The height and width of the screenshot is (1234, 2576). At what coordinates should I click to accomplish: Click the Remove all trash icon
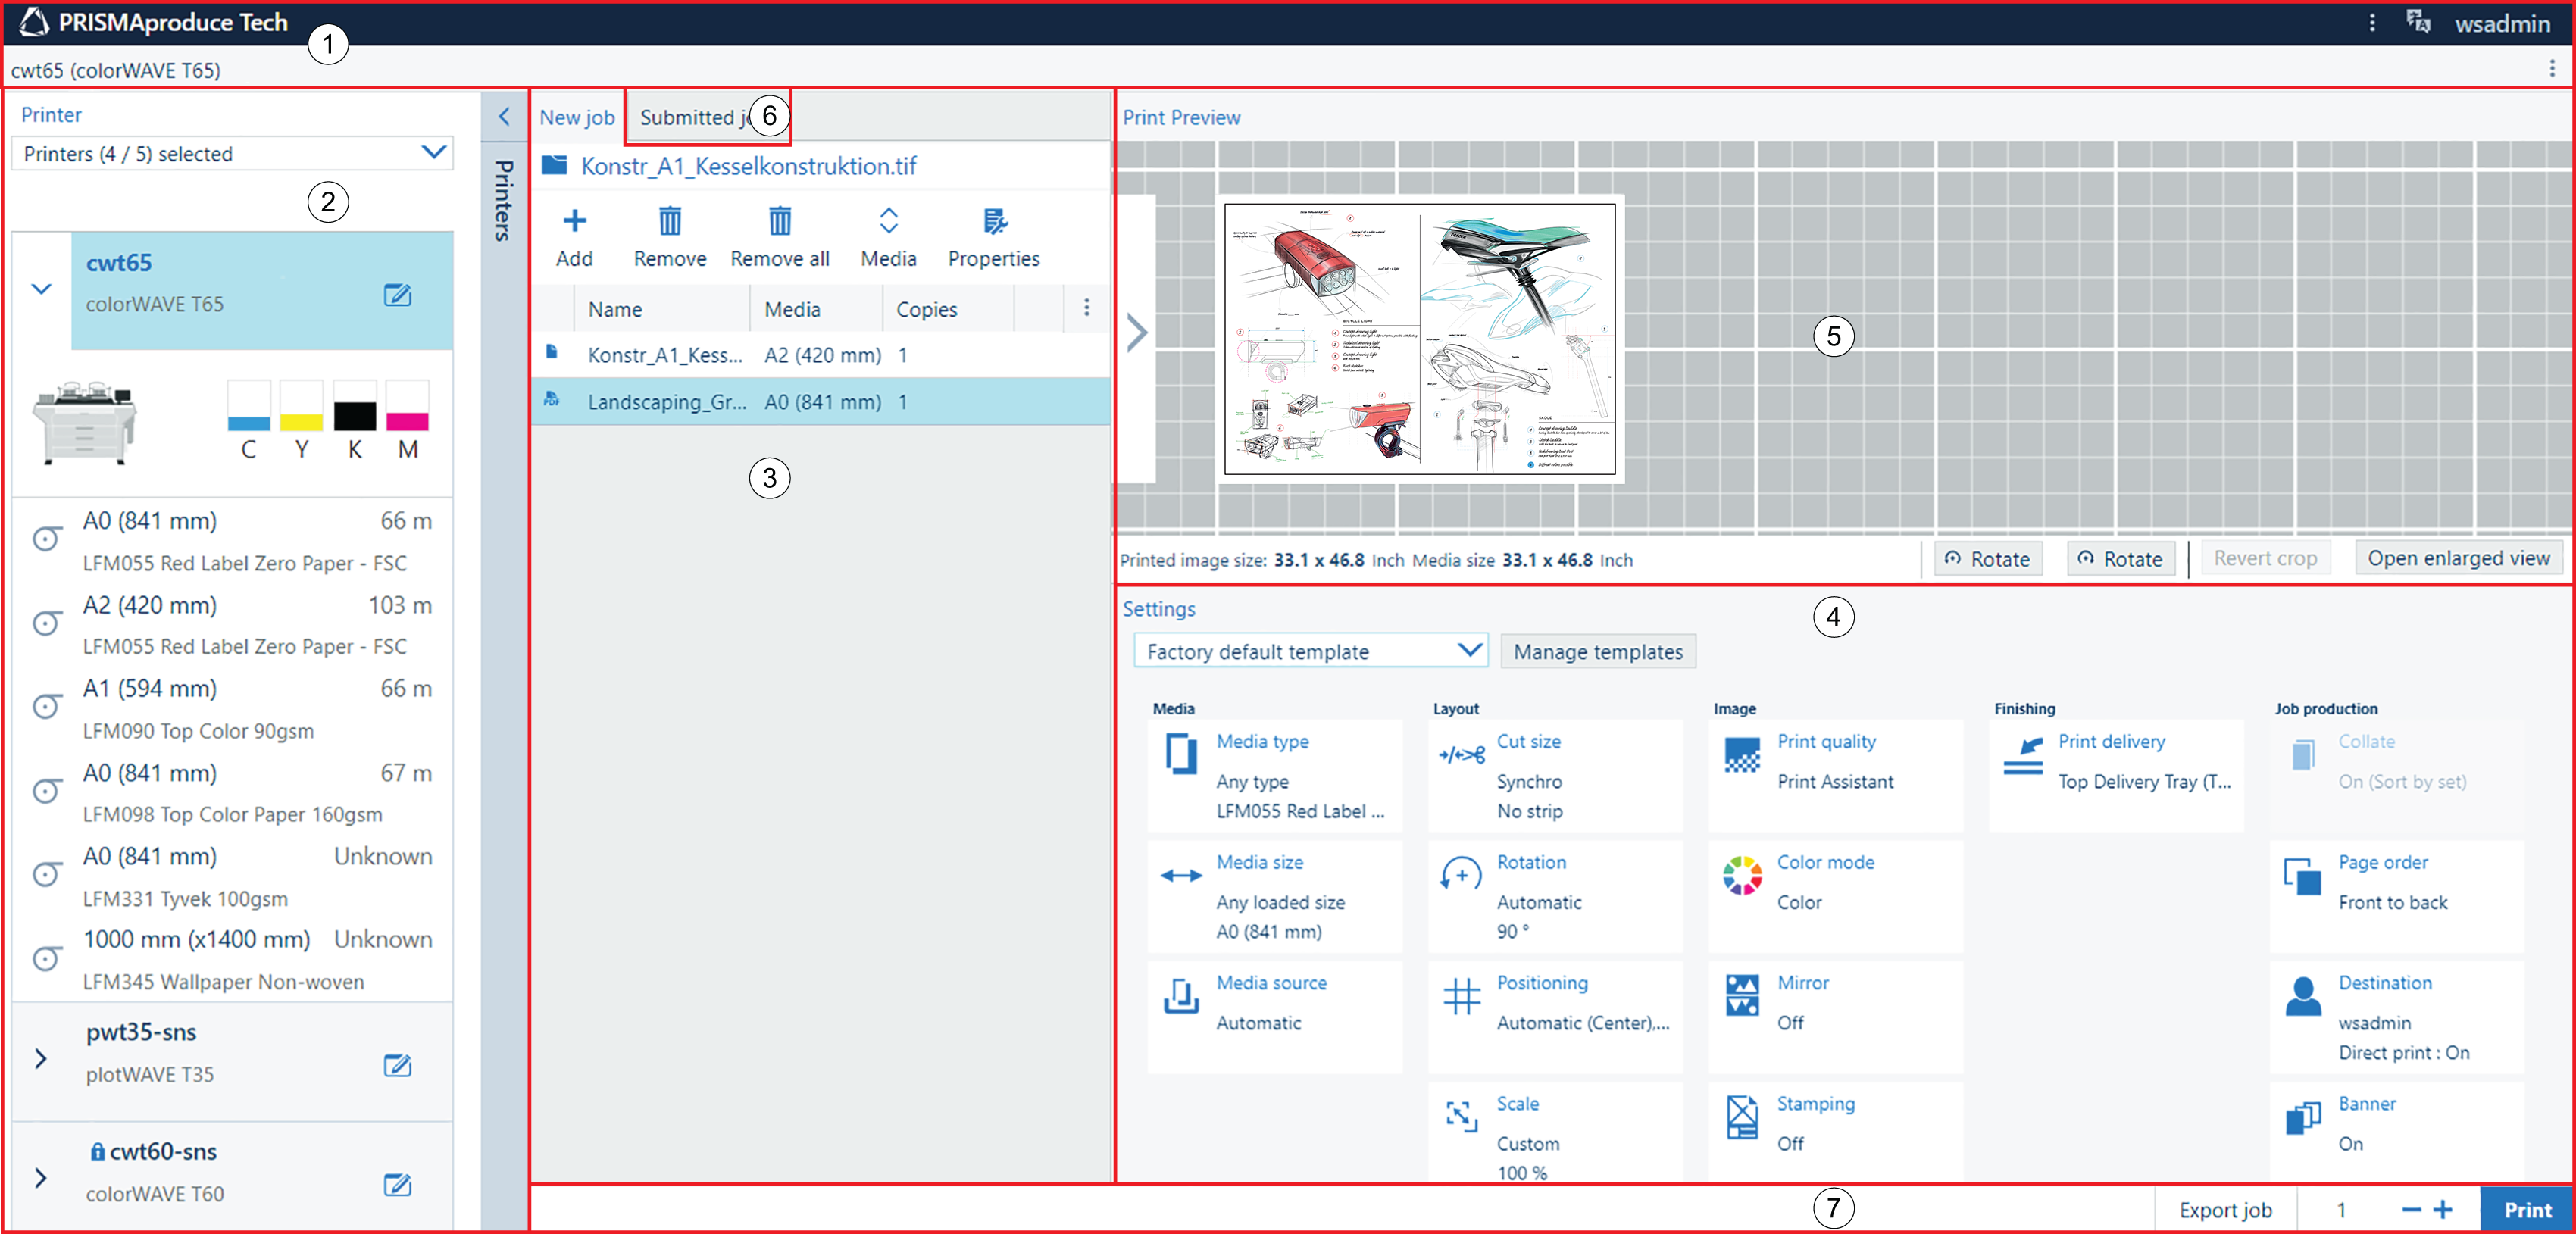(779, 222)
